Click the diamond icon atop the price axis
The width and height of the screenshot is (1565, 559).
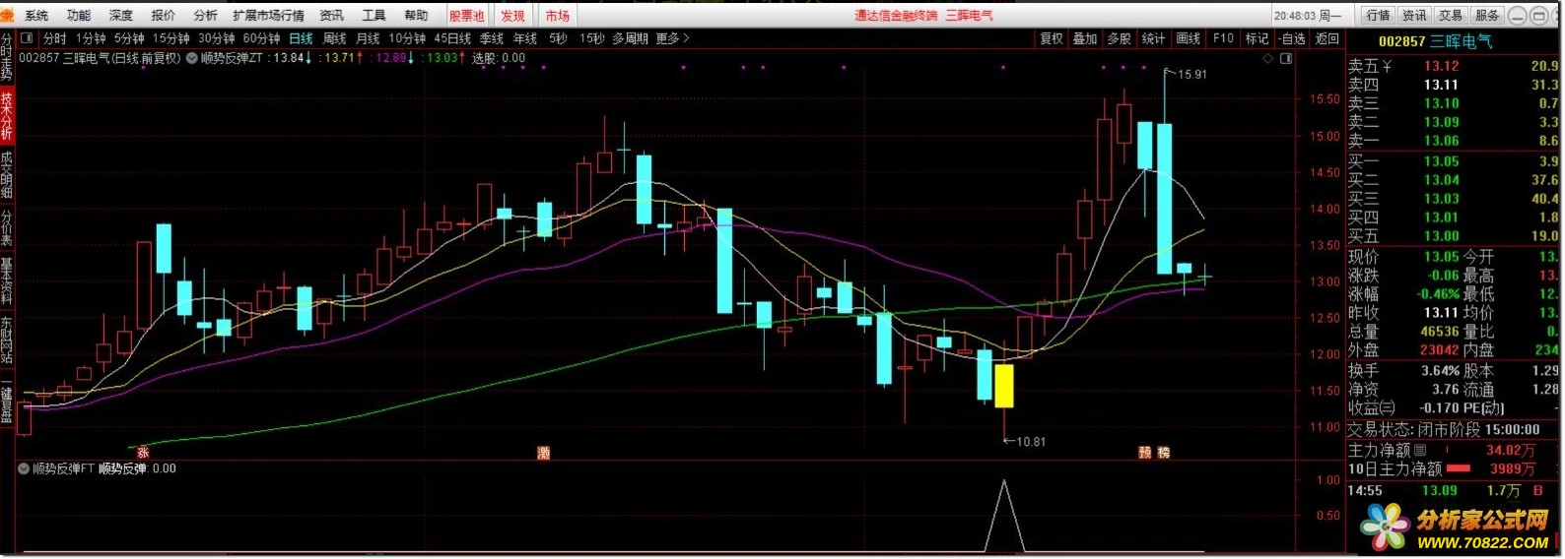[1268, 59]
